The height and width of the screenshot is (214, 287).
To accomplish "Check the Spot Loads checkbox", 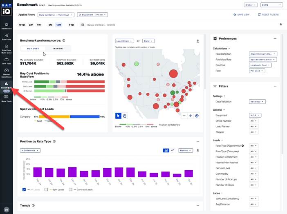I will pyautogui.click(x=47, y=189).
